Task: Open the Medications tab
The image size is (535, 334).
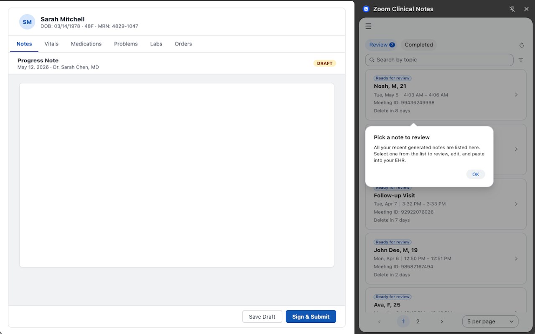Action: [x=86, y=44]
